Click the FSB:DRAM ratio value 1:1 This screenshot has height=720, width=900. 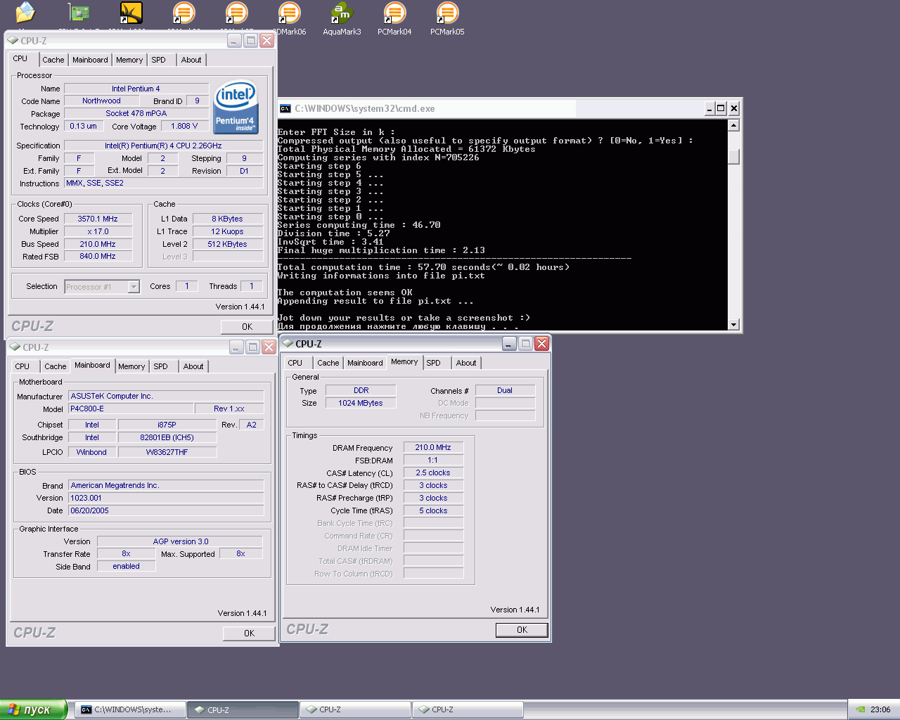(433, 461)
